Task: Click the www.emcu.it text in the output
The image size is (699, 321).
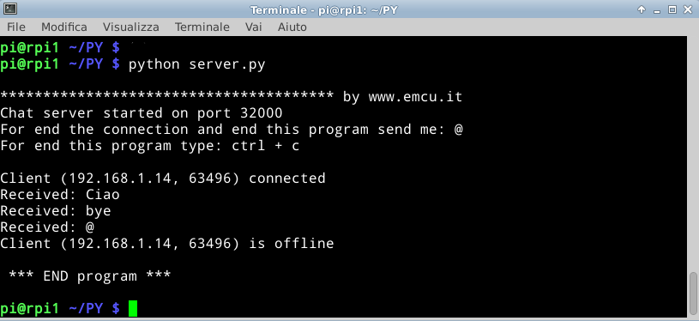Action: [415, 97]
